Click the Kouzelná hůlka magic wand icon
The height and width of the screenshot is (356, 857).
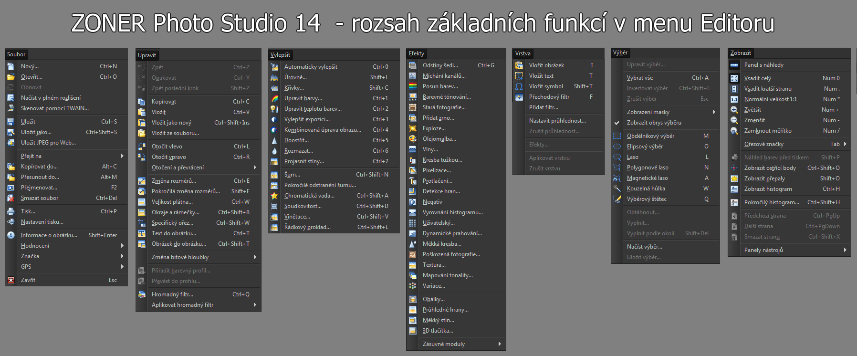(x=617, y=188)
